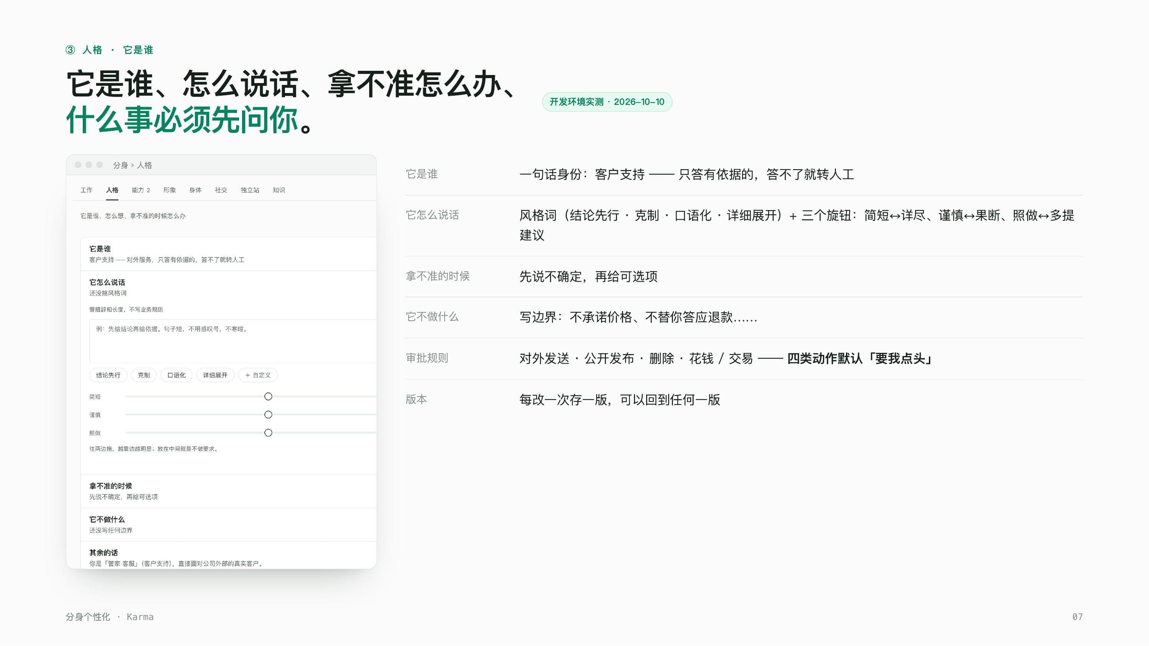Screen dimensions: 1149x646
Task: Open the 身体 tab
Action: point(195,190)
